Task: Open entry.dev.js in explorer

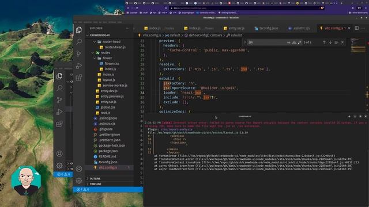Action: [109, 91]
